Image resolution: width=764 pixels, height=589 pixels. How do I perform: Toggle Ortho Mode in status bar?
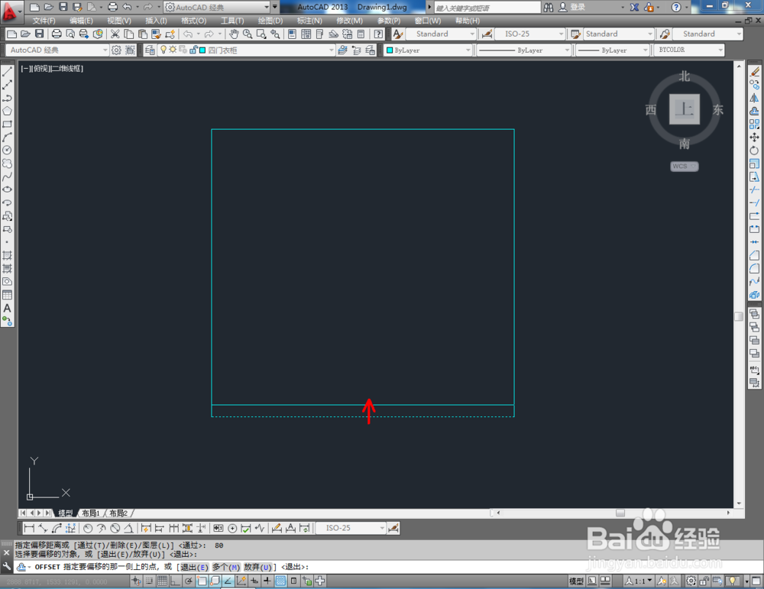175,581
